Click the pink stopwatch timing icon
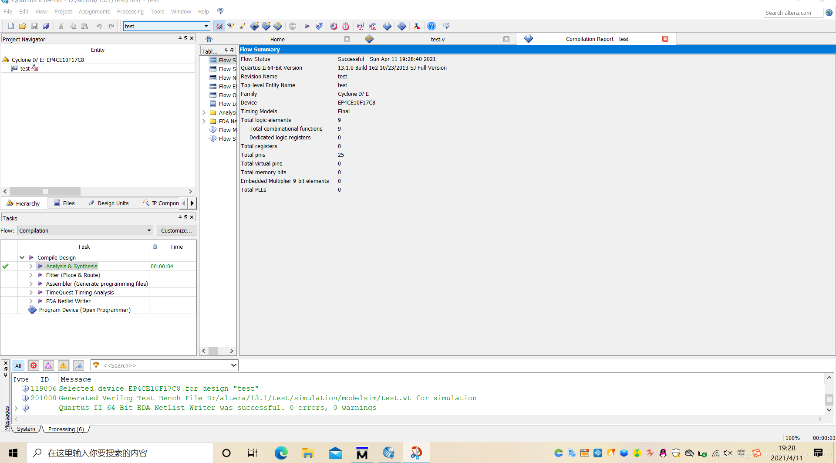The height and width of the screenshot is (463, 836). click(x=346, y=26)
